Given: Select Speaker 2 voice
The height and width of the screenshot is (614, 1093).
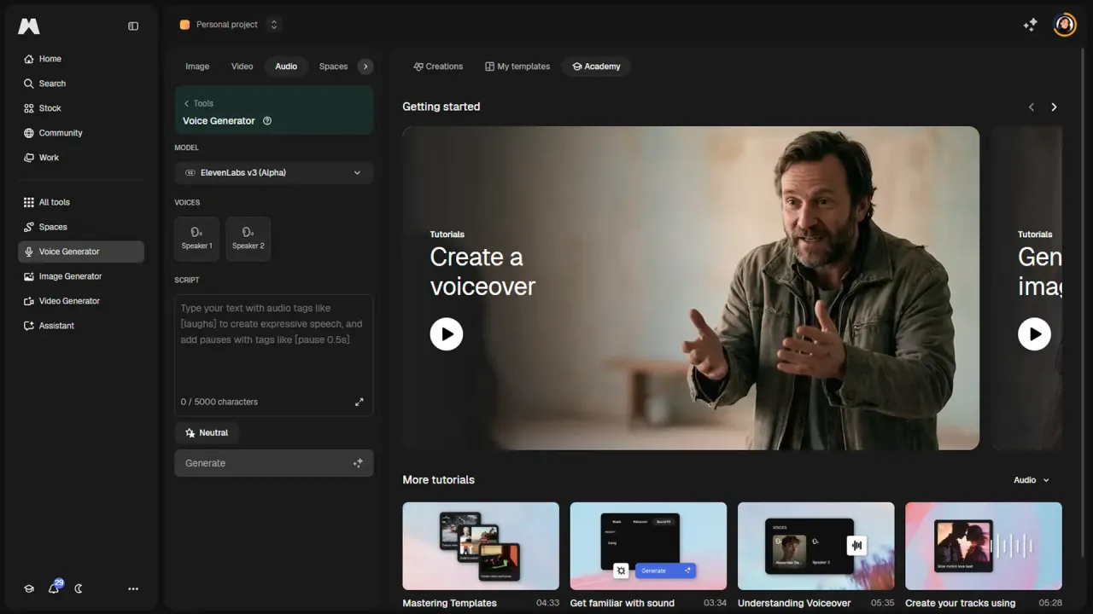Looking at the screenshot, I should tap(248, 239).
